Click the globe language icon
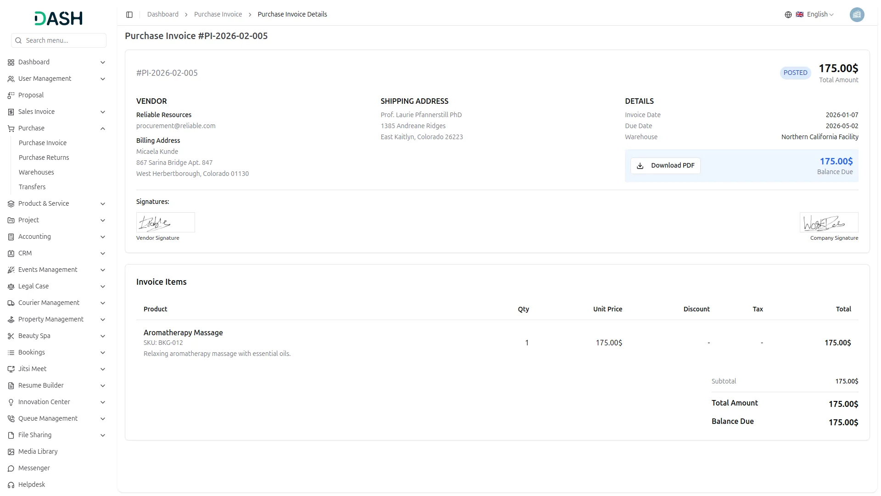881x496 pixels. pos(788,15)
